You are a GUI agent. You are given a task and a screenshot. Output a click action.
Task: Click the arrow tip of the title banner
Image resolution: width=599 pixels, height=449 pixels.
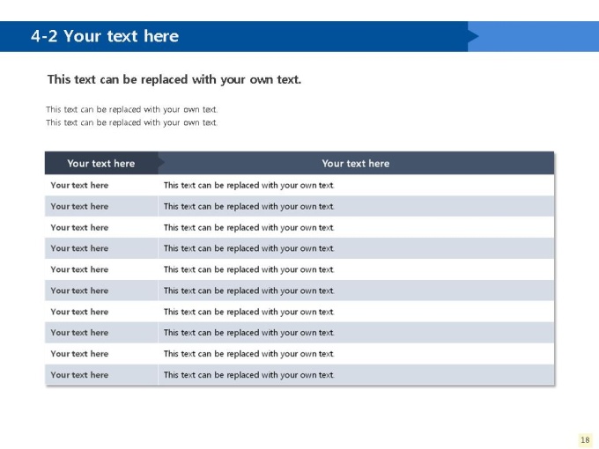point(473,36)
